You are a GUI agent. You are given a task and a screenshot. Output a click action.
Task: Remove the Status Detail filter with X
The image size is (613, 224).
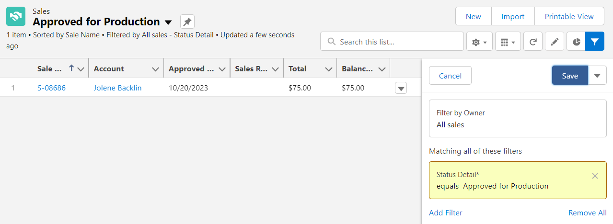point(595,176)
